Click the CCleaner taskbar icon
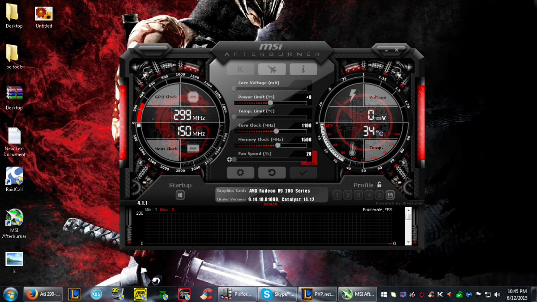The height and width of the screenshot is (302, 537). 206,294
